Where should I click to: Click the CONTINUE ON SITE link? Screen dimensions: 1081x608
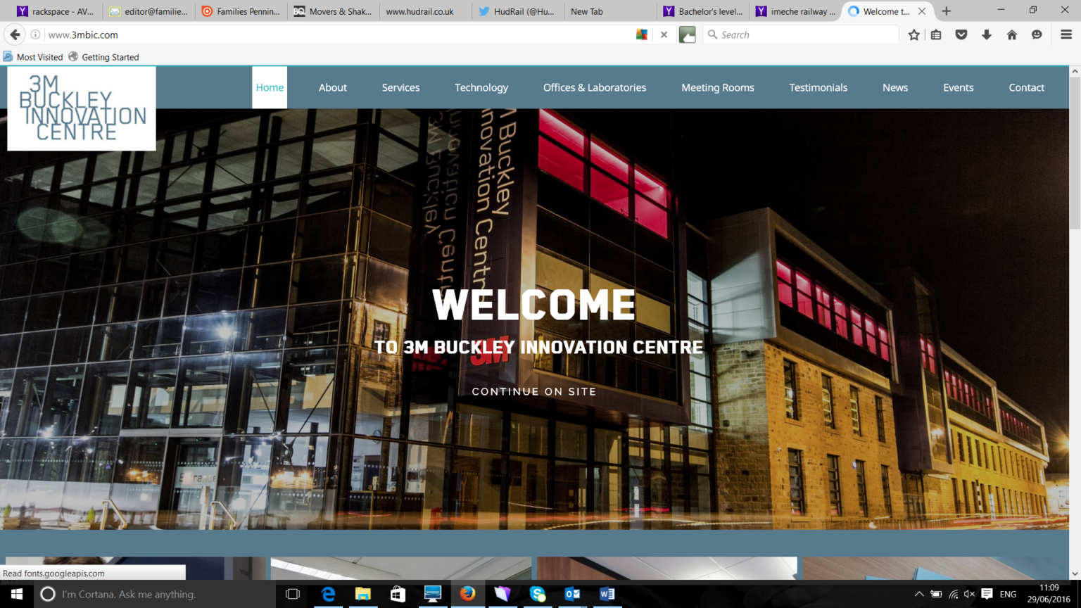(x=534, y=391)
